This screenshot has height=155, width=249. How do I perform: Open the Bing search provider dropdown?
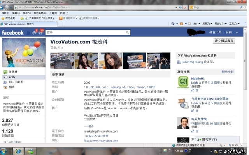point(245,7)
